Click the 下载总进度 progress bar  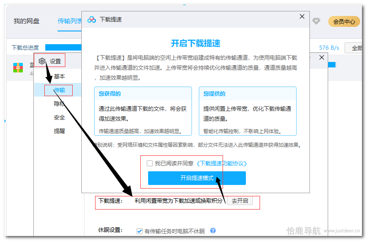pos(63,47)
